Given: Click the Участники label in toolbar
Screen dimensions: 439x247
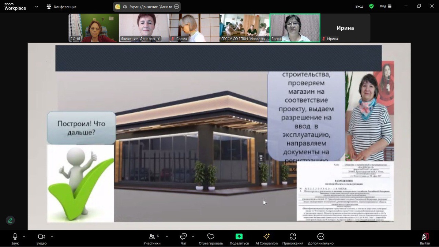Looking at the screenshot, I should pos(152,243).
